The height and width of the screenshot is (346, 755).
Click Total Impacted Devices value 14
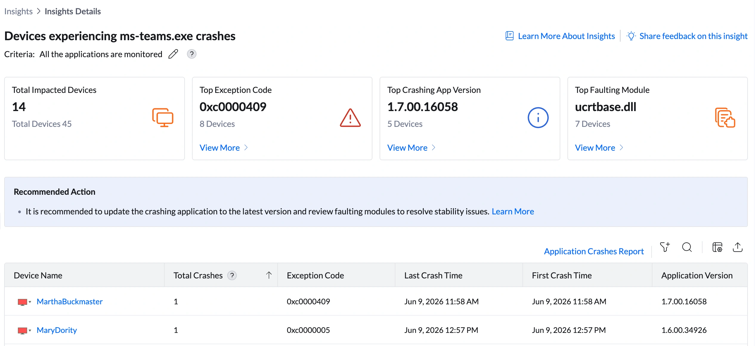pyautogui.click(x=19, y=107)
